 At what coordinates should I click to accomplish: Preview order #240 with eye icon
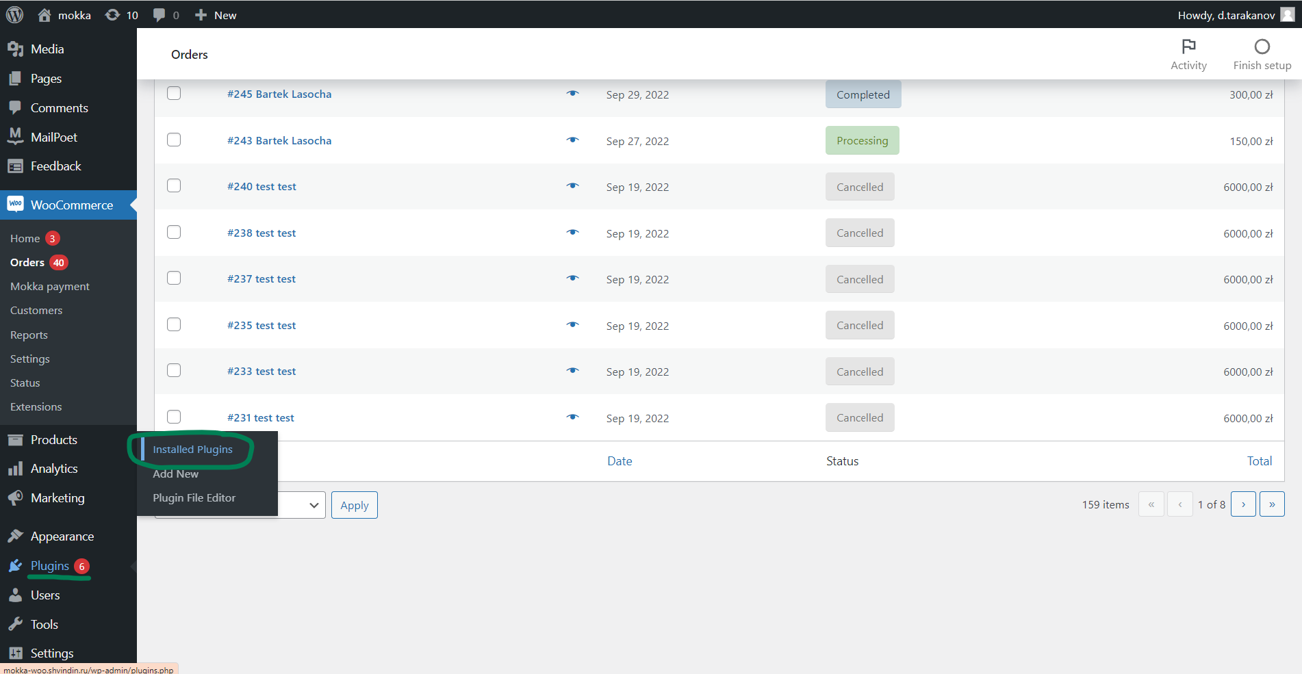click(573, 186)
